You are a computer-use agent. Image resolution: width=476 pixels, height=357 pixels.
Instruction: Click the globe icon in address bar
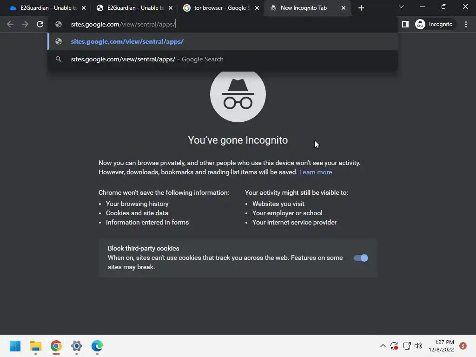point(59,24)
